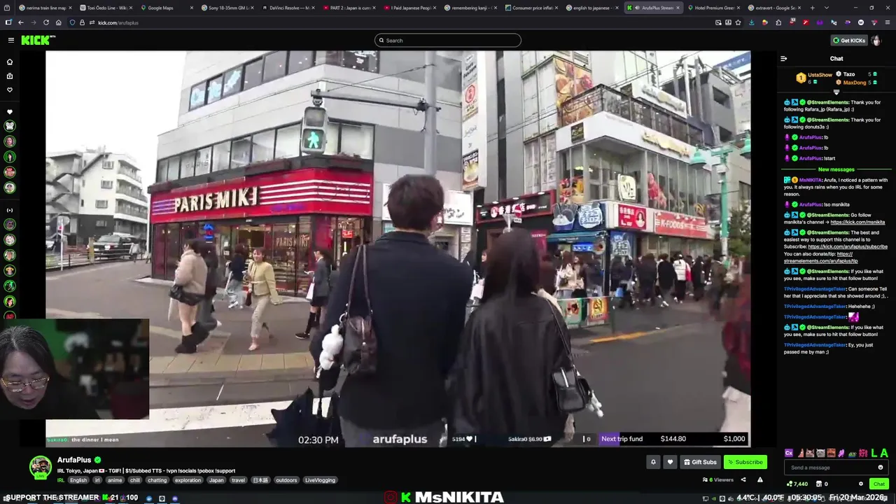The image size is (896, 504).
Task: Switch to the Sony 18-35mm GM browser tab
Action: pyautogui.click(x=227, y=8)
